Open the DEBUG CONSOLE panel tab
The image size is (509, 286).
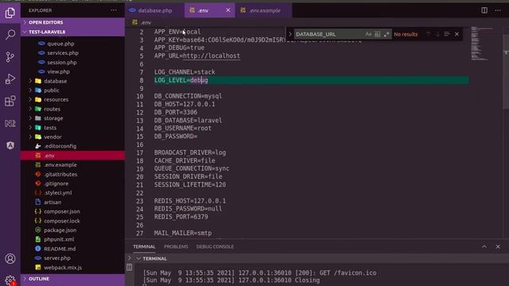click(215, 246)
